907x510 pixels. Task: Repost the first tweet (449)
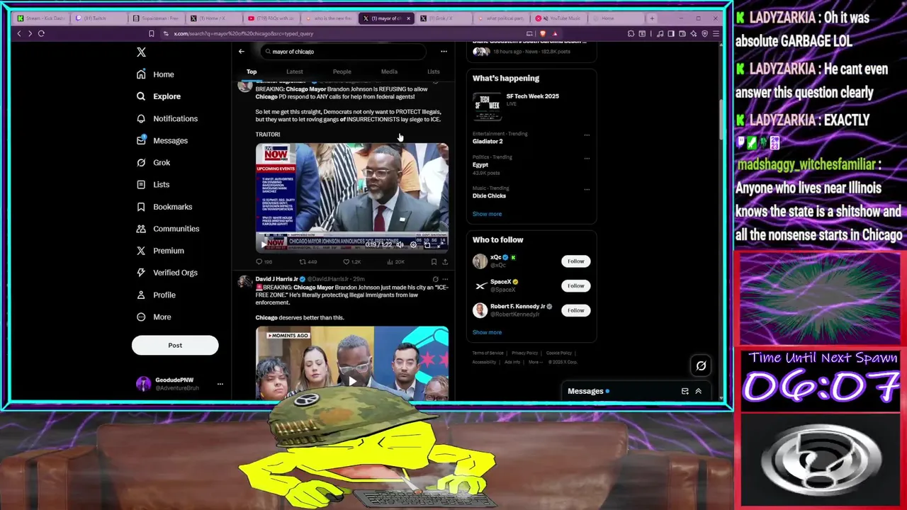308,261
